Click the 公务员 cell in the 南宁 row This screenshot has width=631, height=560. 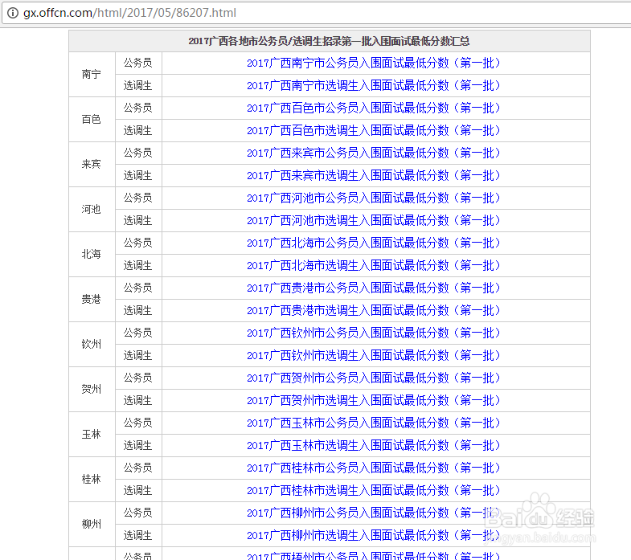pos(138,63)
